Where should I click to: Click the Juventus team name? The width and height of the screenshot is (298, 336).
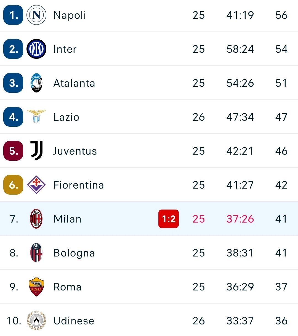click(75, 151)
